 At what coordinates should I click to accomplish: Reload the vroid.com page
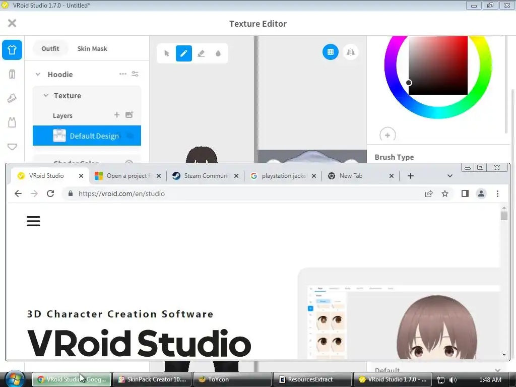click(x=50, y=193)
